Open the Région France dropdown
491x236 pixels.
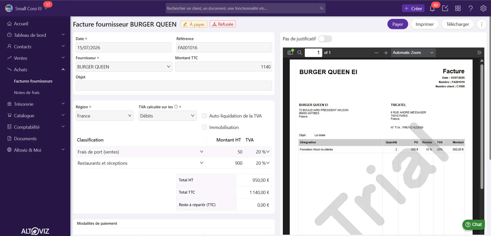coord(105,116)
